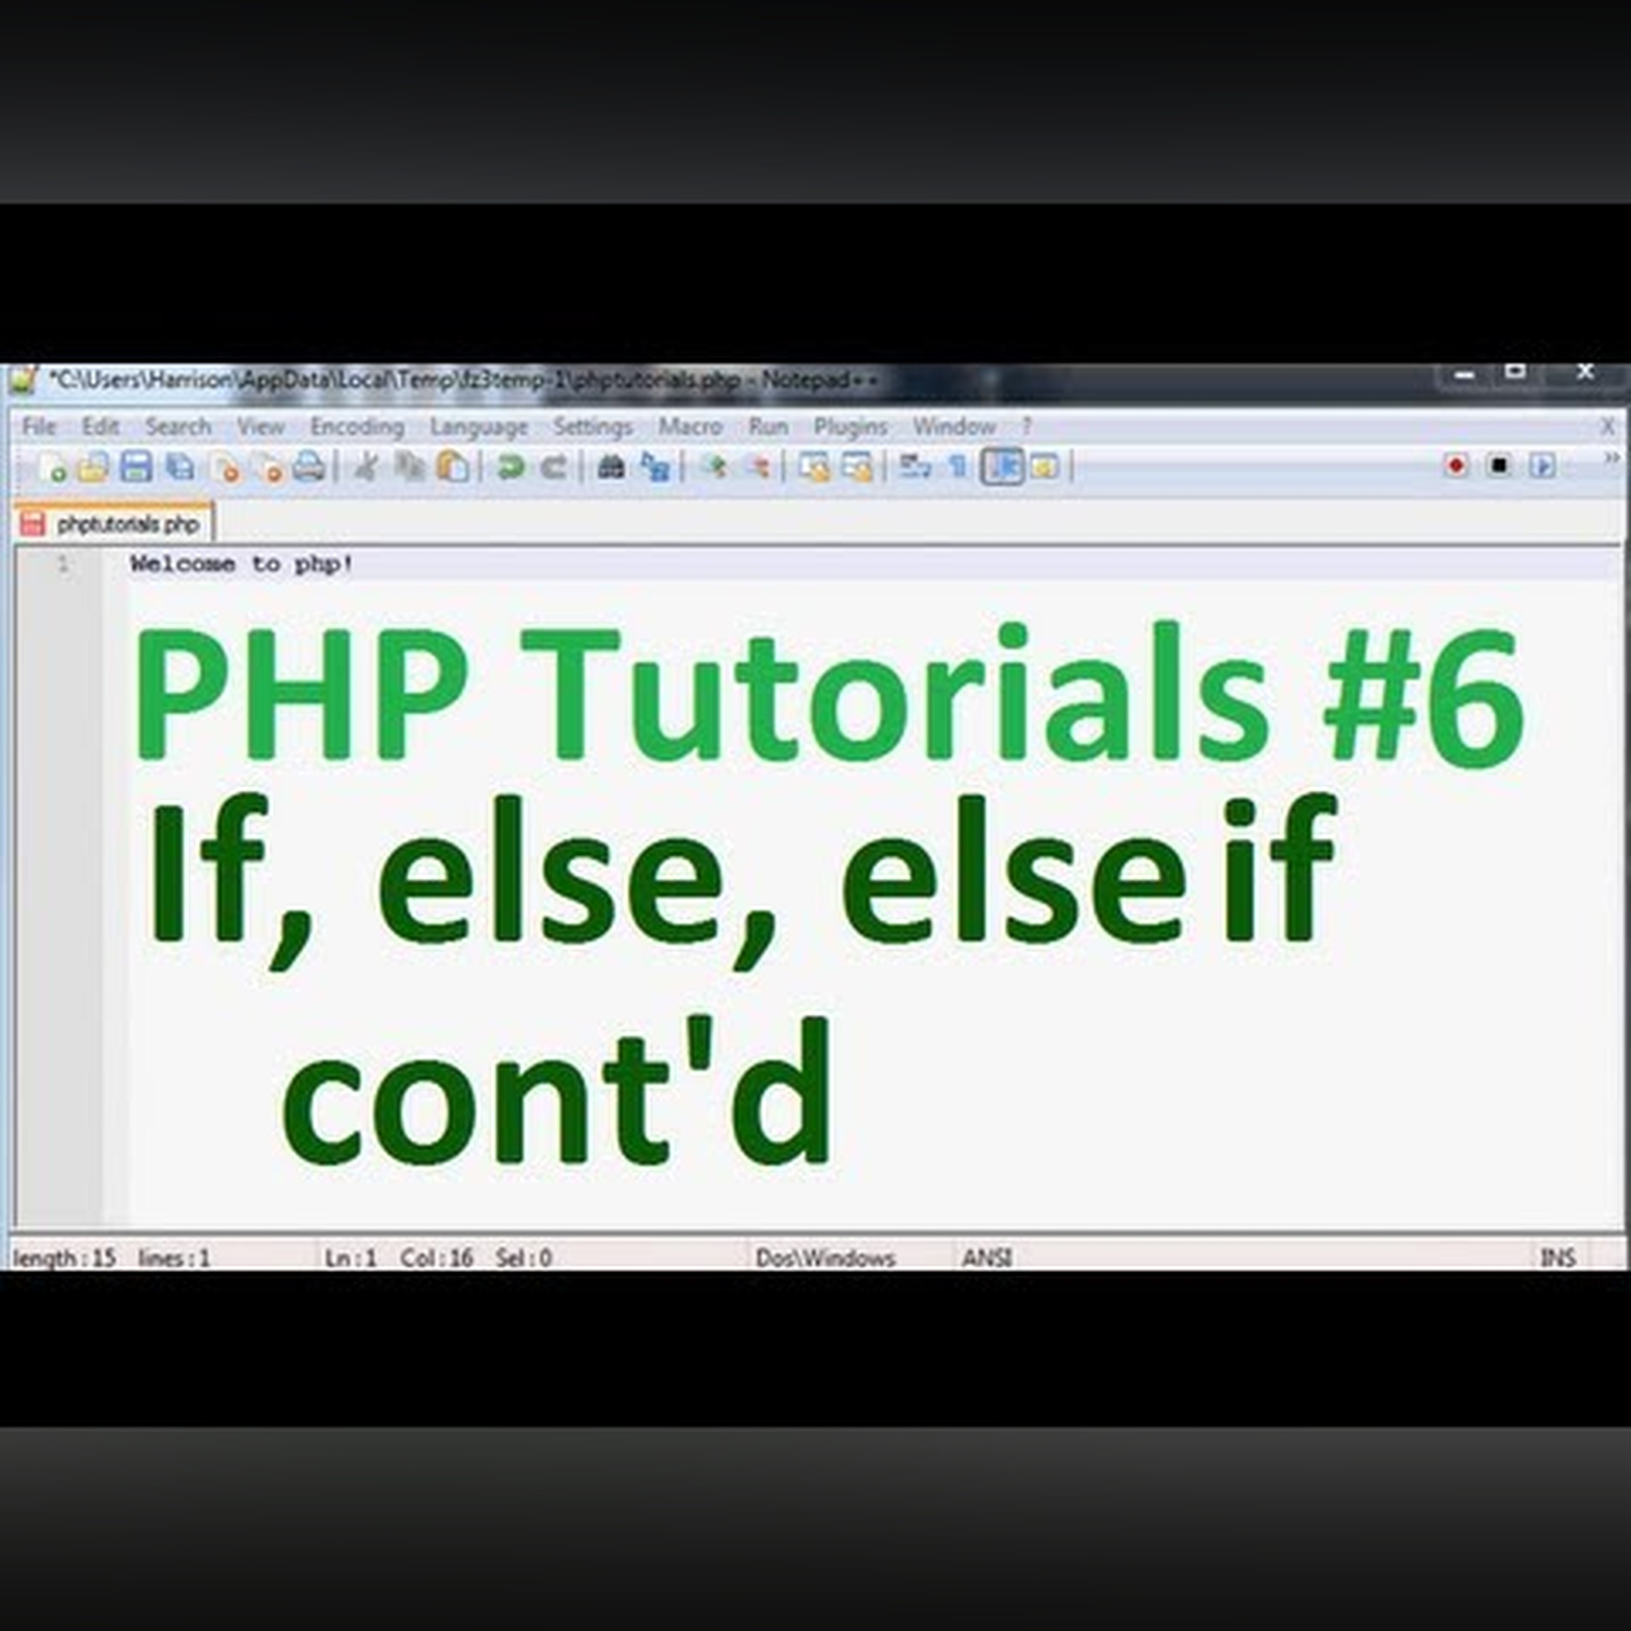Open the Search menu
This screenshot has width=1631, height=1631.
coord(177,426)
